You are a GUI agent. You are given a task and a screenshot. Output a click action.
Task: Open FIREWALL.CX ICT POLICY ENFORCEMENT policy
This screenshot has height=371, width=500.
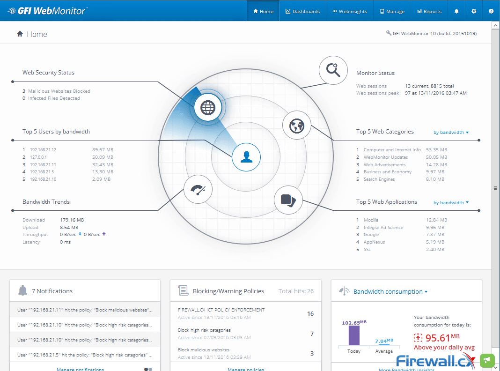[x=245, y=313]
